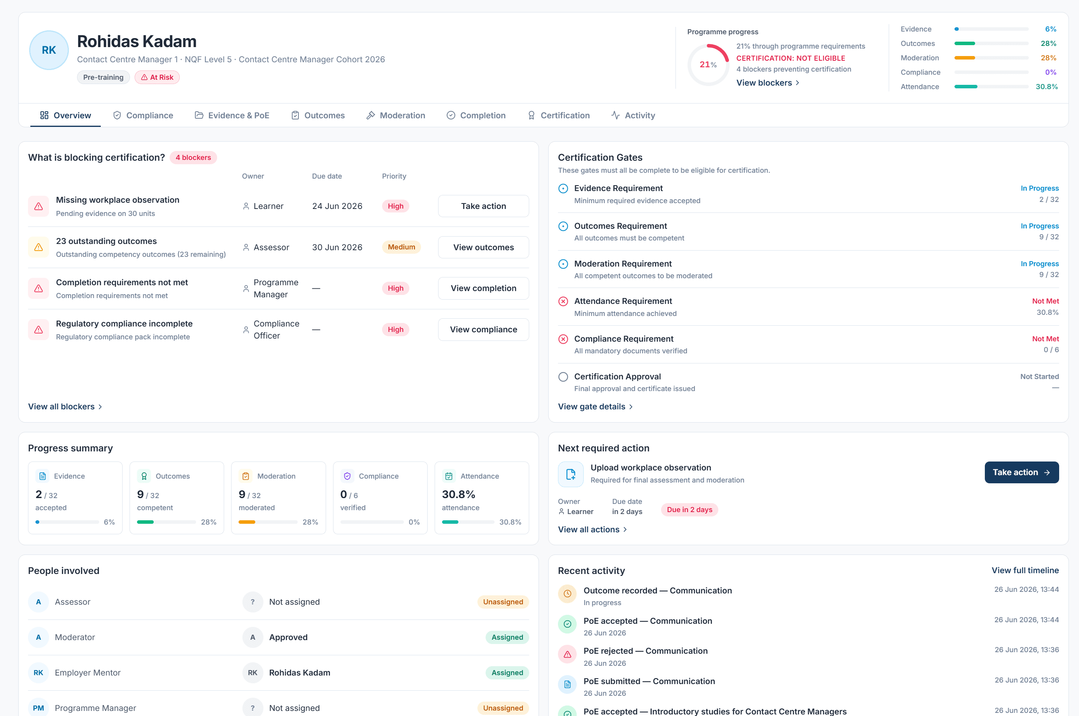The width and height of the screenshot is (1079, 716).
Task: Click the Programme Manager PM avatar
Action: click(39, 708)
